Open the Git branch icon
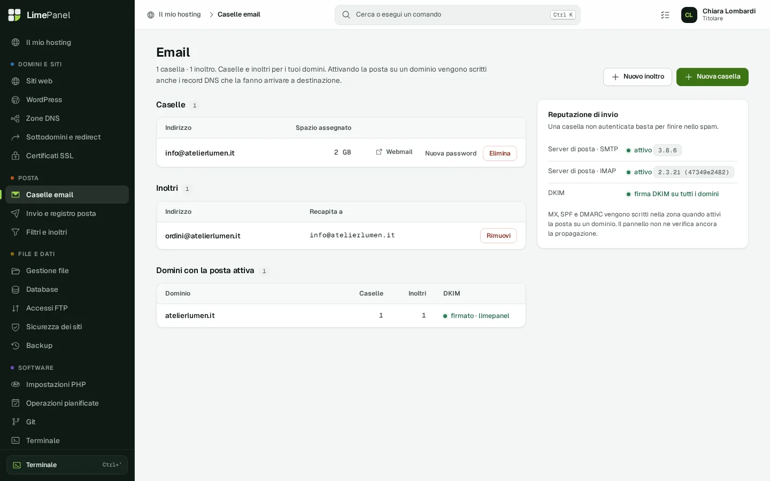770x481 pixels. (16, 422)
